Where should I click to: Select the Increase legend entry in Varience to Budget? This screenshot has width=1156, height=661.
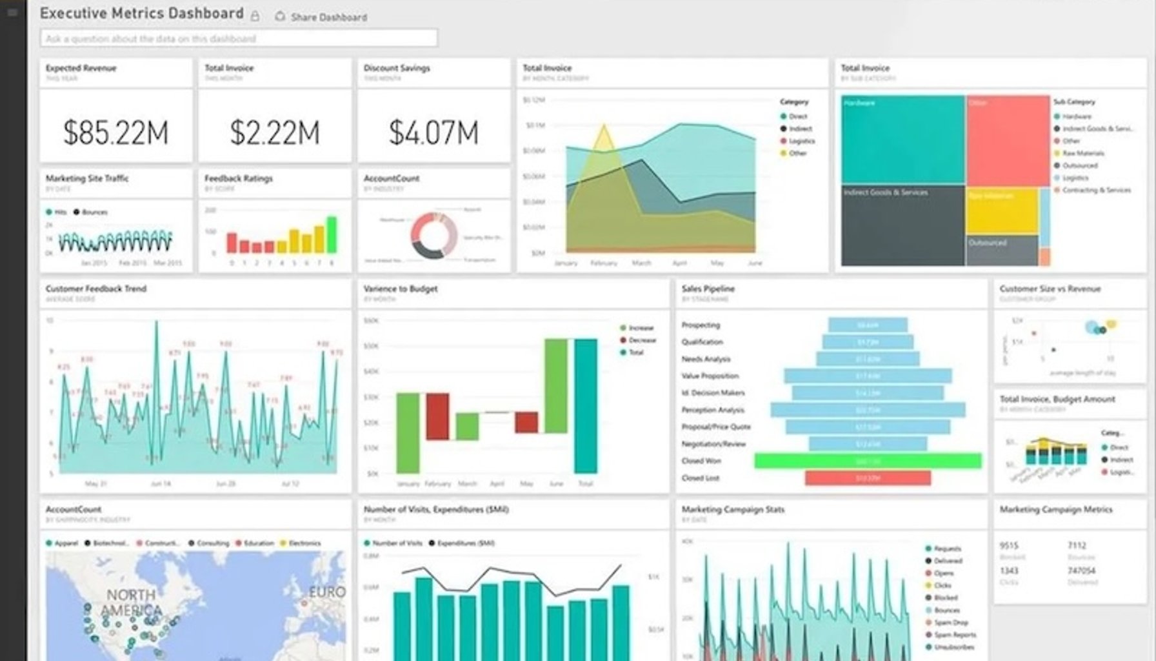coord(633,327)
